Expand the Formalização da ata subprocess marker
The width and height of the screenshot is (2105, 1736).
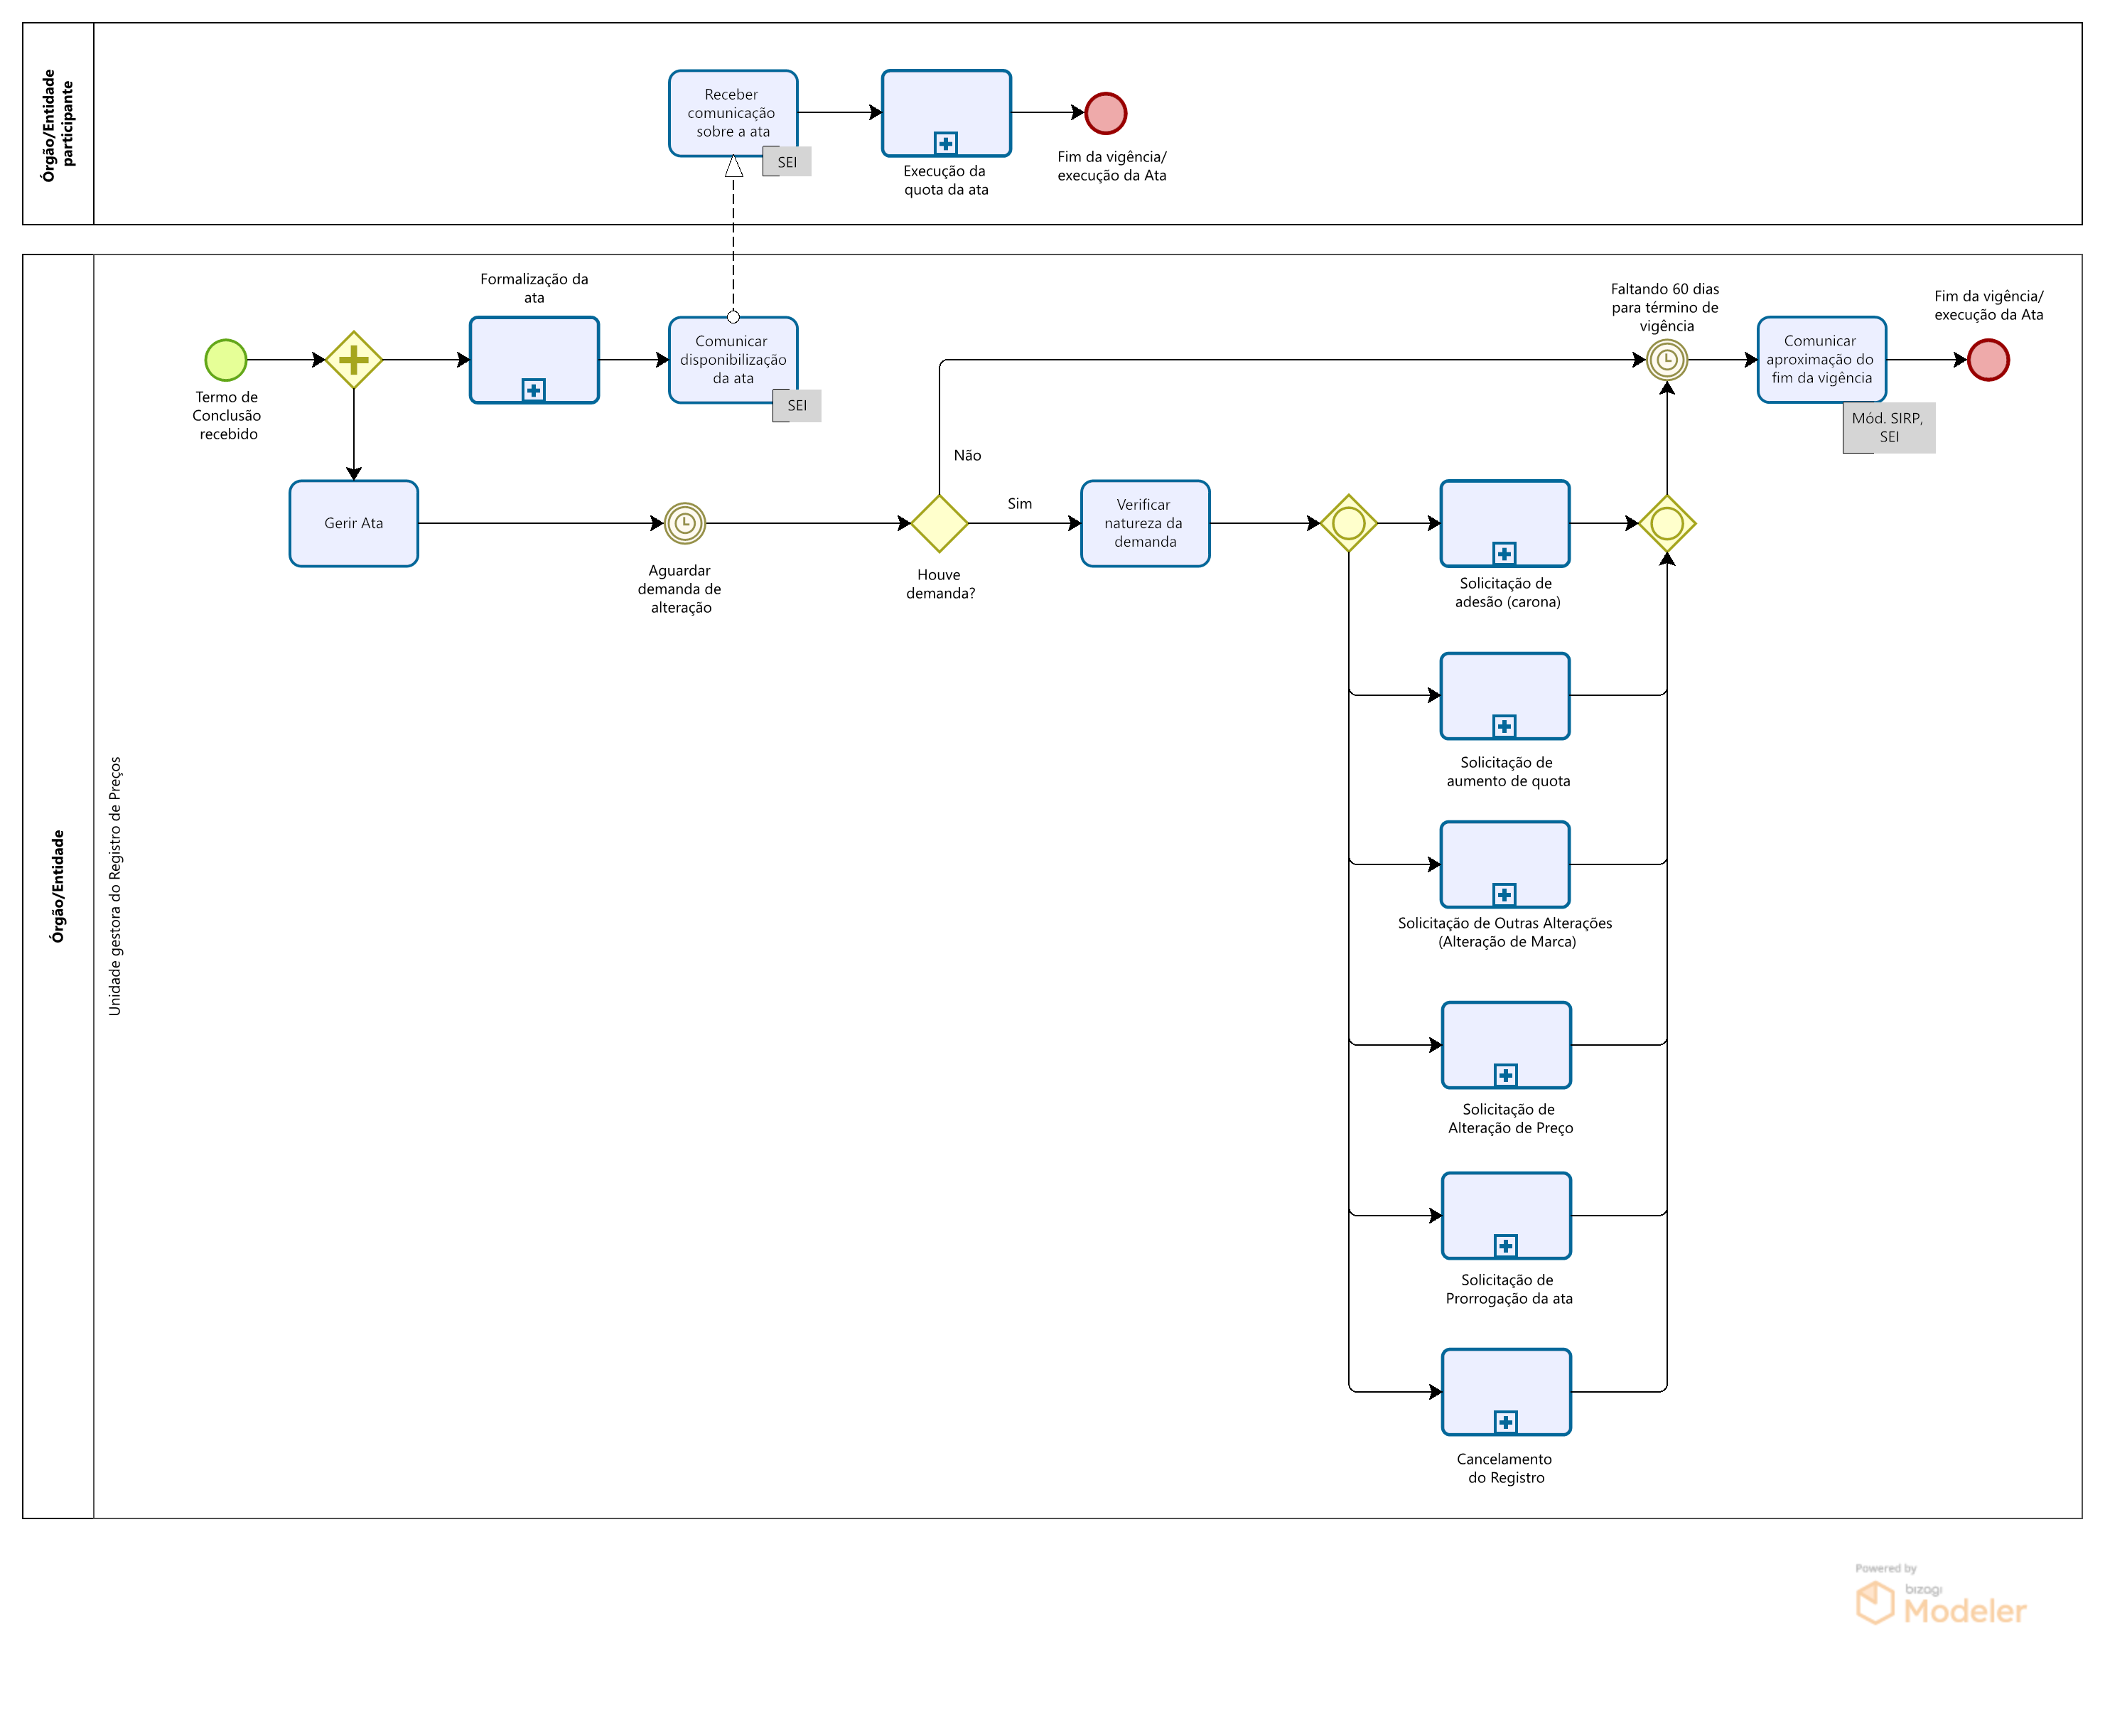click(x=534, y=390)
